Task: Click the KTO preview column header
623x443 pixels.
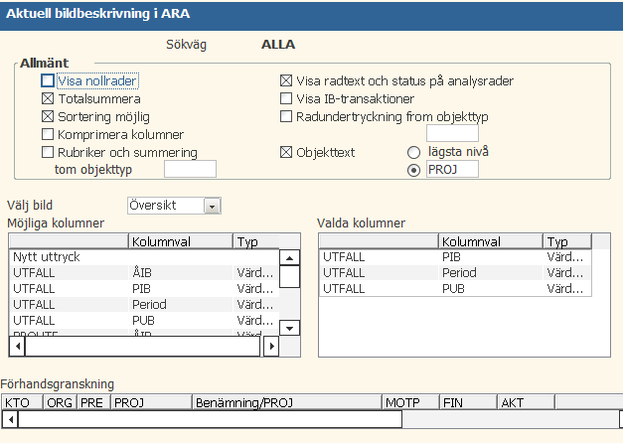Action: click(22, 402)
